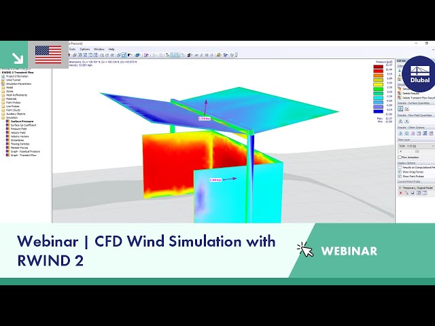Click the Simulation Parameters icon in the tree

tap(3, 84)
